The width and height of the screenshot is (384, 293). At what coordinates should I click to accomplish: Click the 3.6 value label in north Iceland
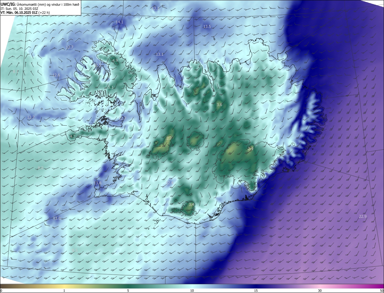click(x=219, y=105)
